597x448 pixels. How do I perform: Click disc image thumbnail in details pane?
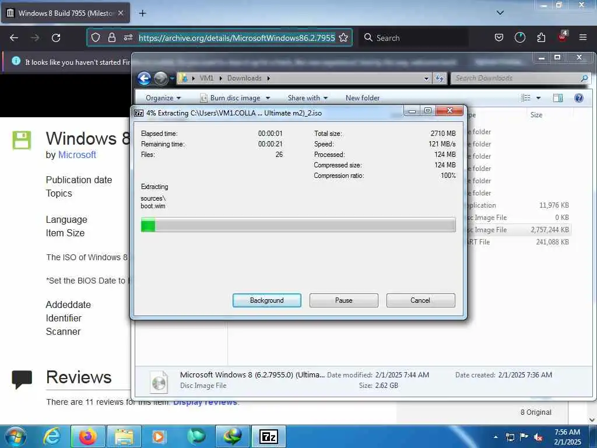[x=159, y=381]
